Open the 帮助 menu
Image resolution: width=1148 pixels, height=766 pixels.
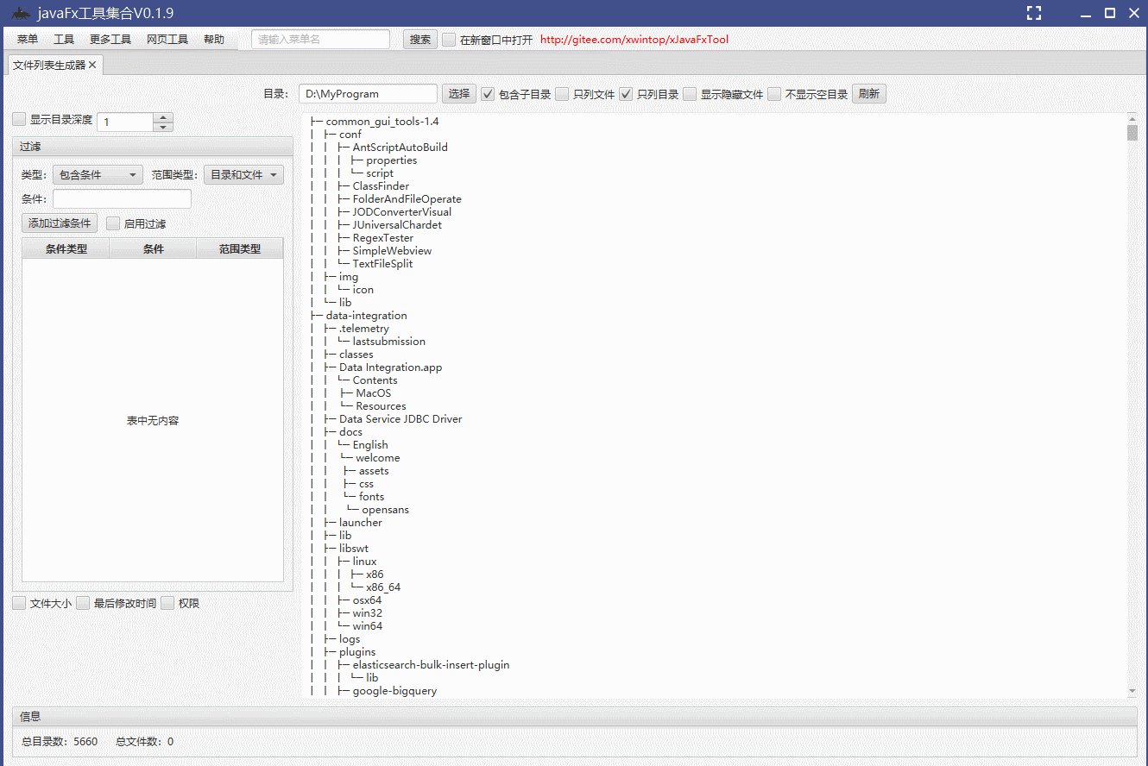[214, 40]
